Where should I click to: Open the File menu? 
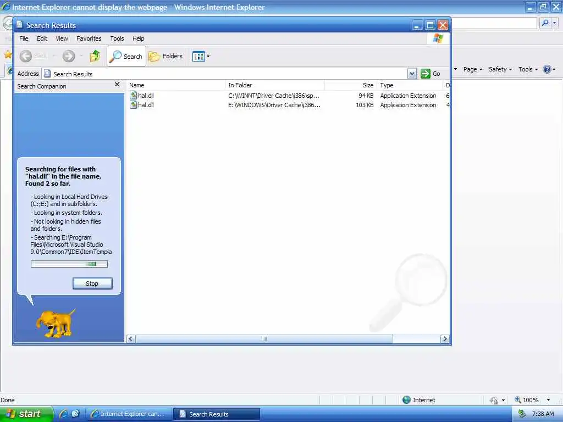(24, 38)
